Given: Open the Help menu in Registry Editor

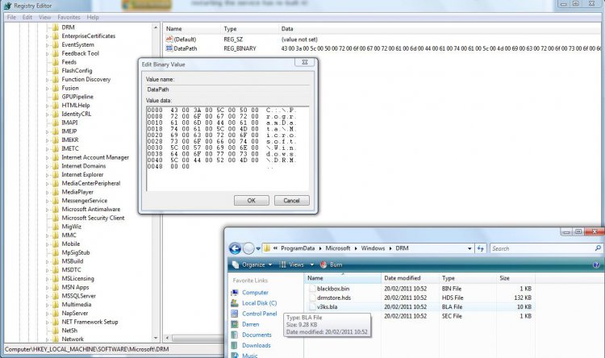Looking at the screenshot, I should tap(93, 18).
